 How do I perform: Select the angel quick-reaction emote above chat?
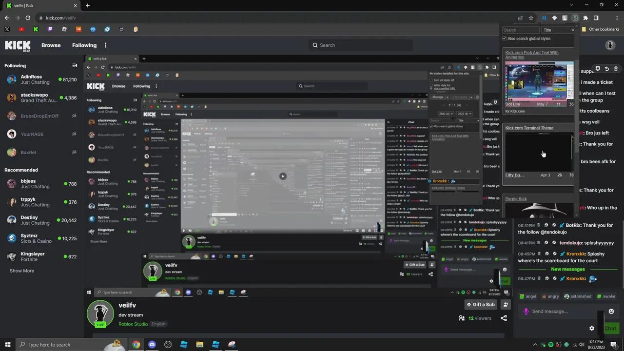point(527,296)
